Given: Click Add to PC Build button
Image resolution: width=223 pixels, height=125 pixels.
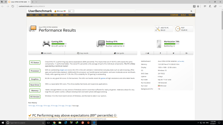Looking at the screenshot, I should tap(163, 29).
